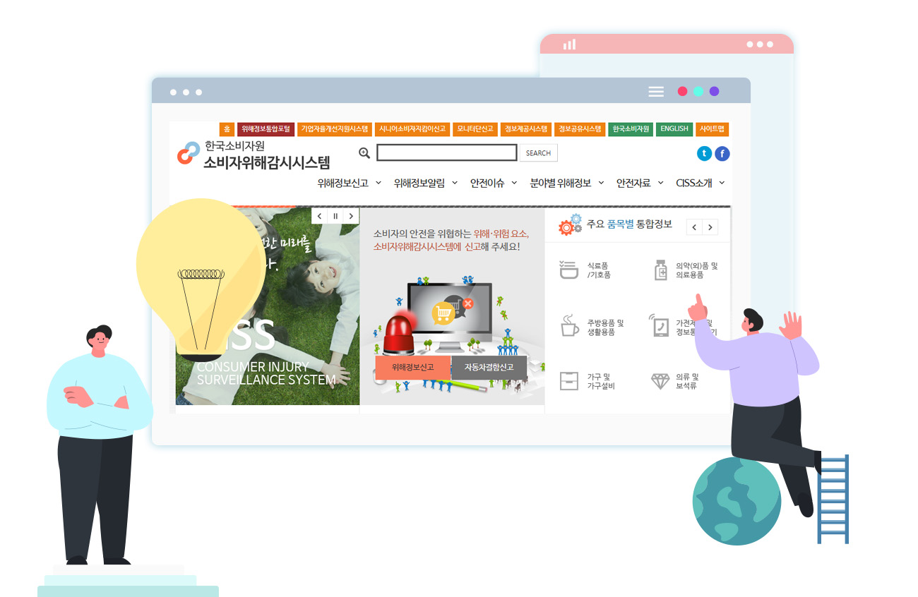Switch to the ENGLISH site tab

[x=674, y=129]
